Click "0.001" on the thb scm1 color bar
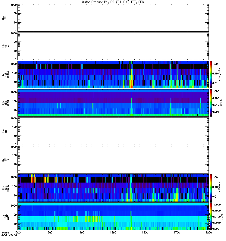 pyautogui.click(x=216, y=112)
